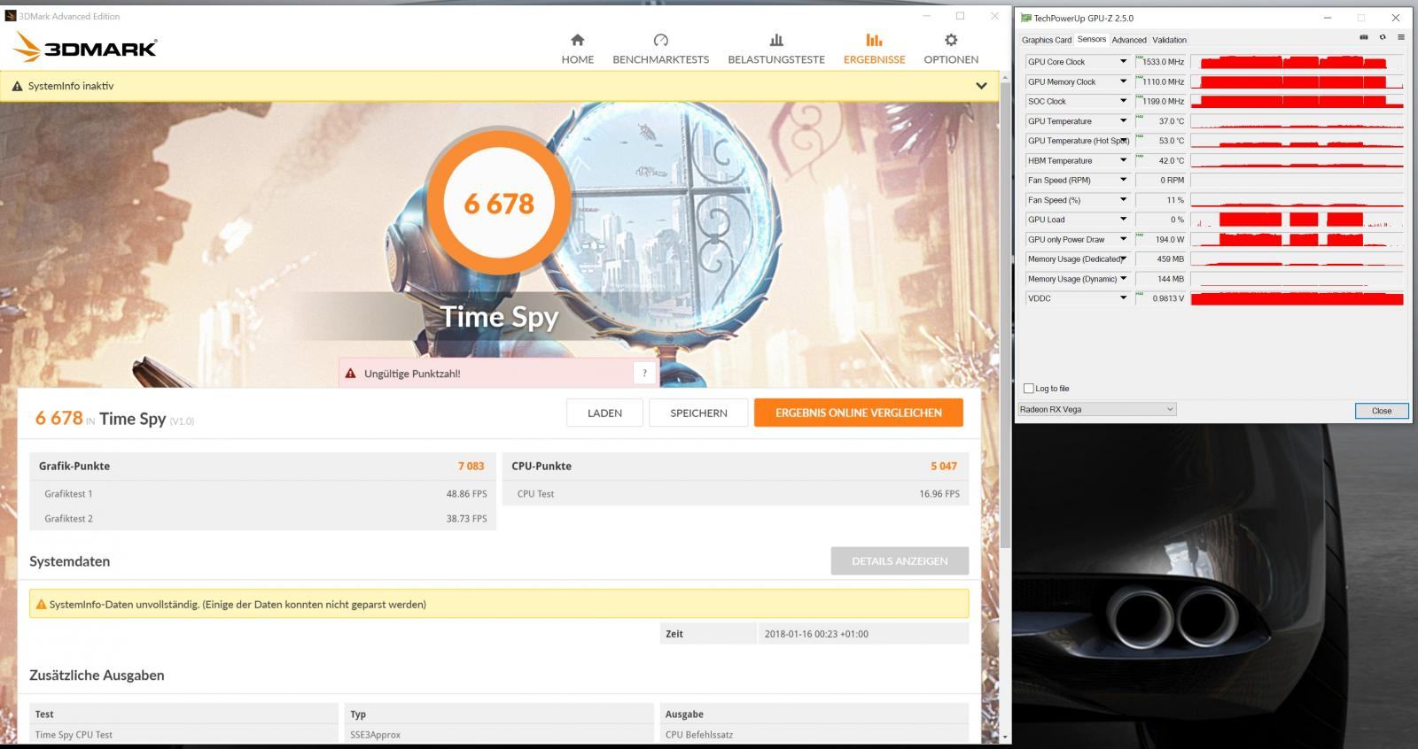
Task: Click the SystemInfo inaktiv warning triangle icon
Action: tap(17, 86)
